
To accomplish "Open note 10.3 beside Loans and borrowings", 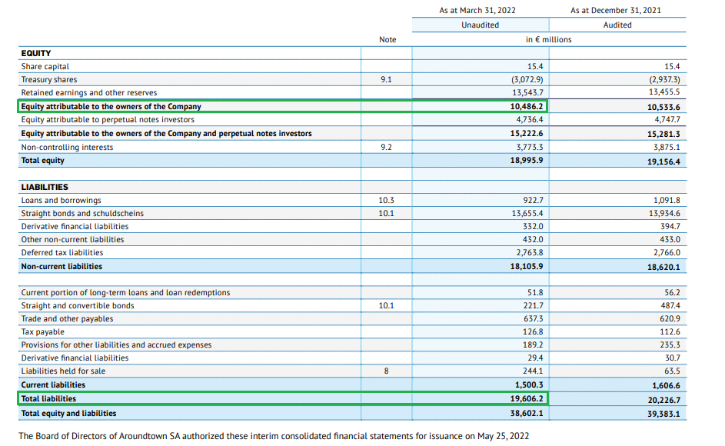I will pos(387,201).
